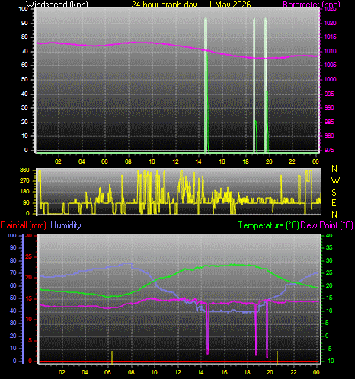Click the "-10" value on green temperature axis
This screenshot has height=379, width=355.
pos(329,361)
